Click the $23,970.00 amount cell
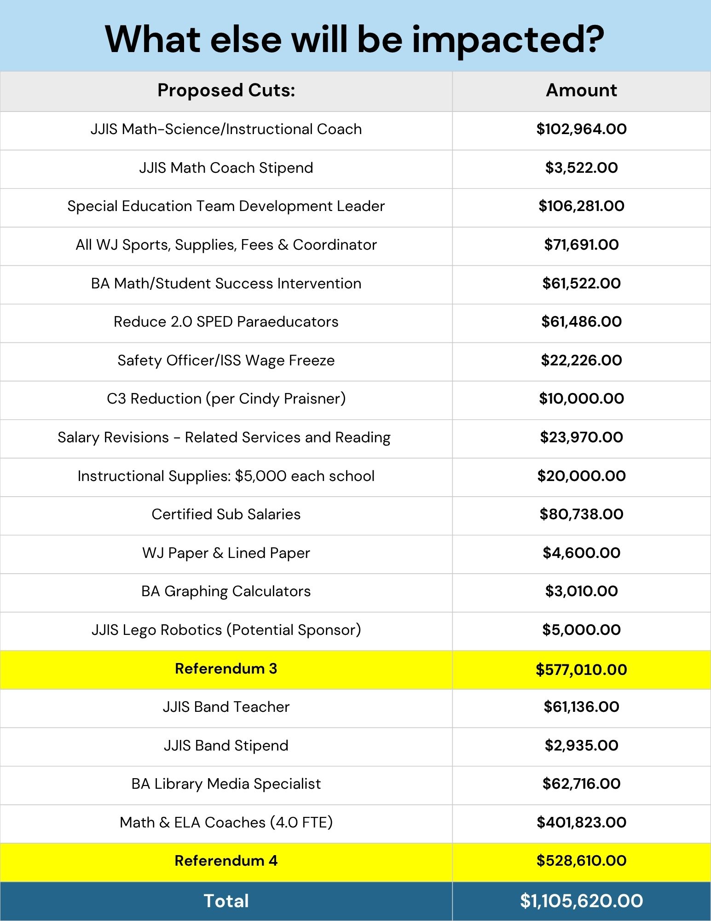The height and width of the screenshot is (921, 711). (x=582, y=437)
